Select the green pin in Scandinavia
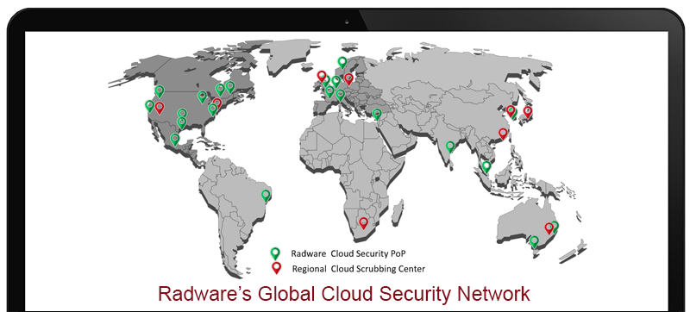This screenshot has height=312, width=690. pyautogui.click(x=342, y=63)
